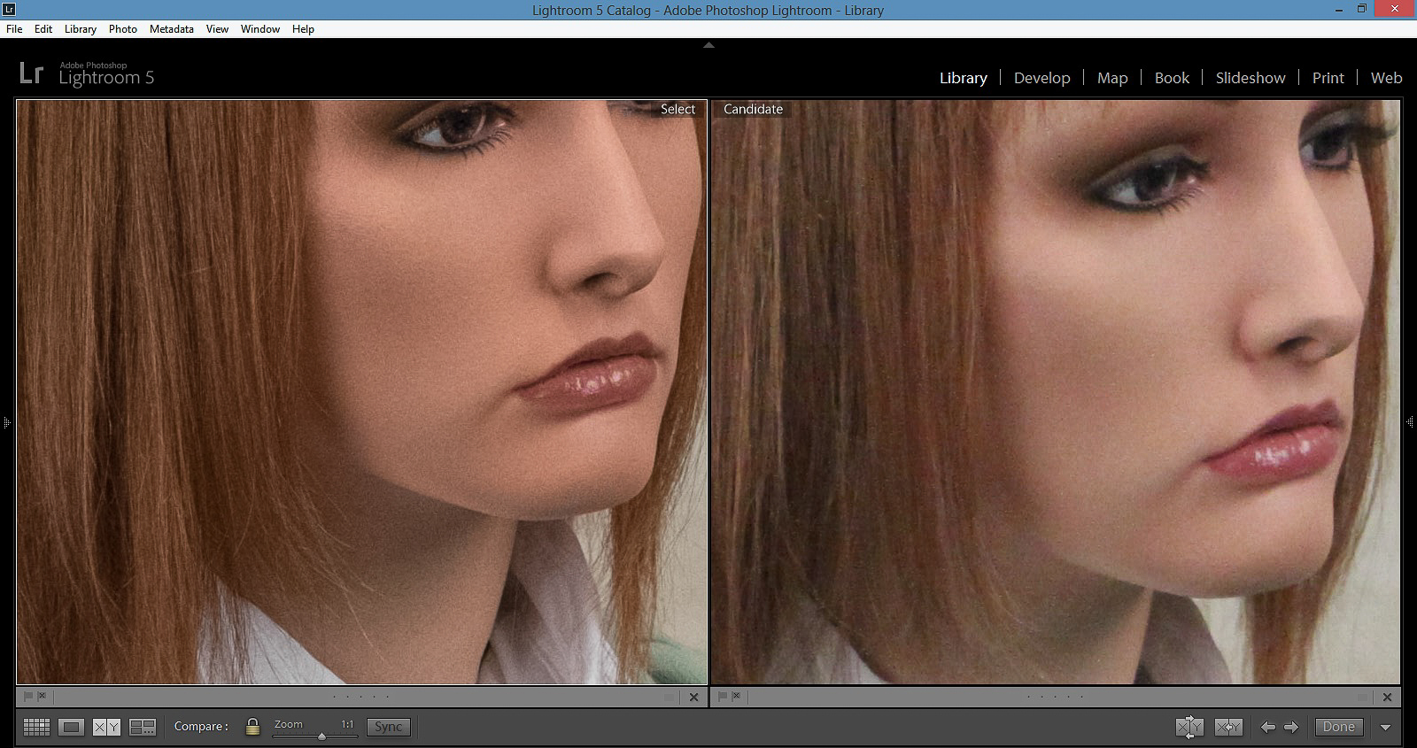Screen dimensions: 1417x748
Task: Adjust the Zoom slider handle
Action: [321, 736]
